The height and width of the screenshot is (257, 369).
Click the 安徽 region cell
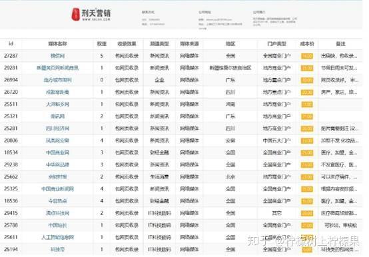click(x=230, y=140)
